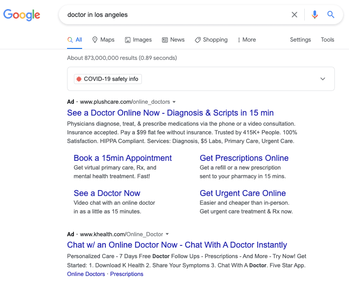Open khealth.com ad dropdown arrow
The width and height of the screenshot is (349, 281).
pos(167,234)
